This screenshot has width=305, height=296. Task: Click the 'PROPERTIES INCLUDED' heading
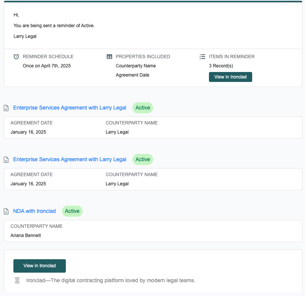(x=143, y=57)
